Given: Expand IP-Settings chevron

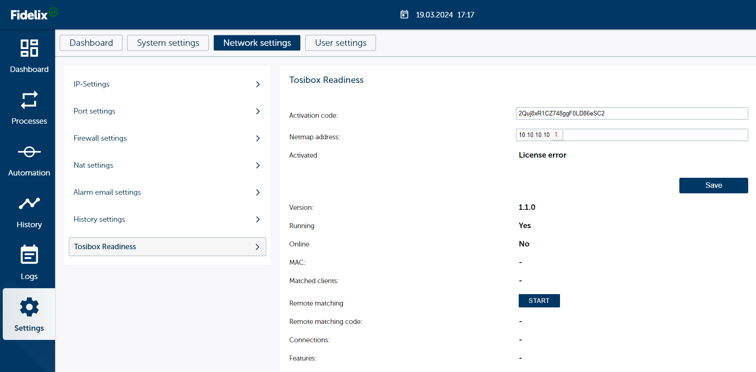Looking at the screenshot, I should [258, 84].
